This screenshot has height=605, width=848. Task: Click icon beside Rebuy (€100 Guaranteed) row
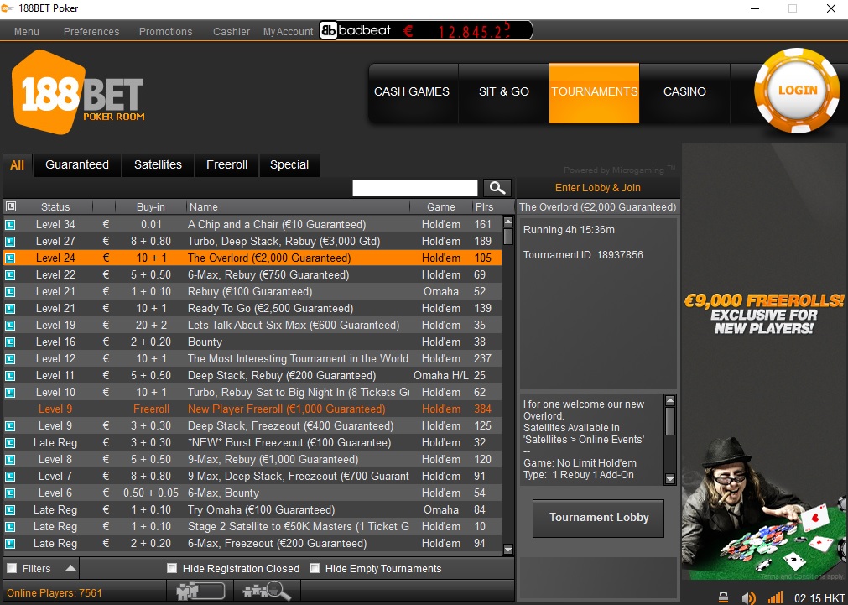point(10,292)
